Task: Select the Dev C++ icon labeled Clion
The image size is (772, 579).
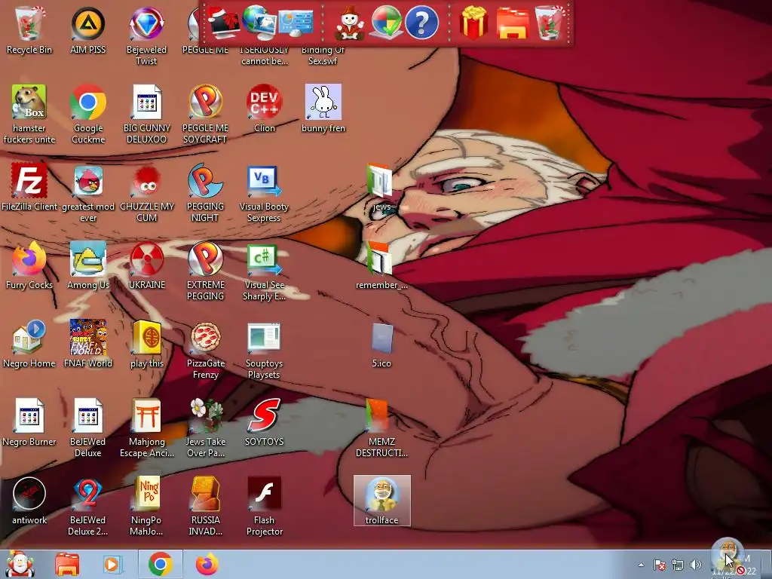Action: [265, 109]
